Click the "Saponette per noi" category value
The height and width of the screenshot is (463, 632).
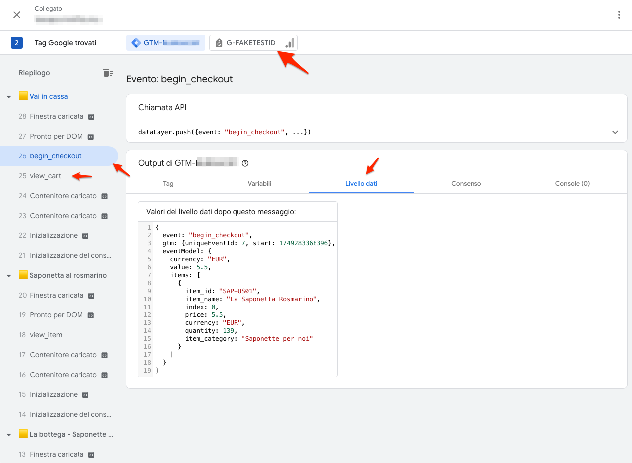coord(277,339)
